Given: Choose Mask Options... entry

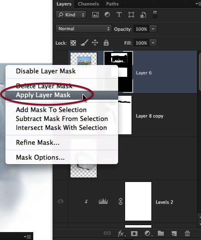Looking at the screenshot, I should tap(62, 158).
